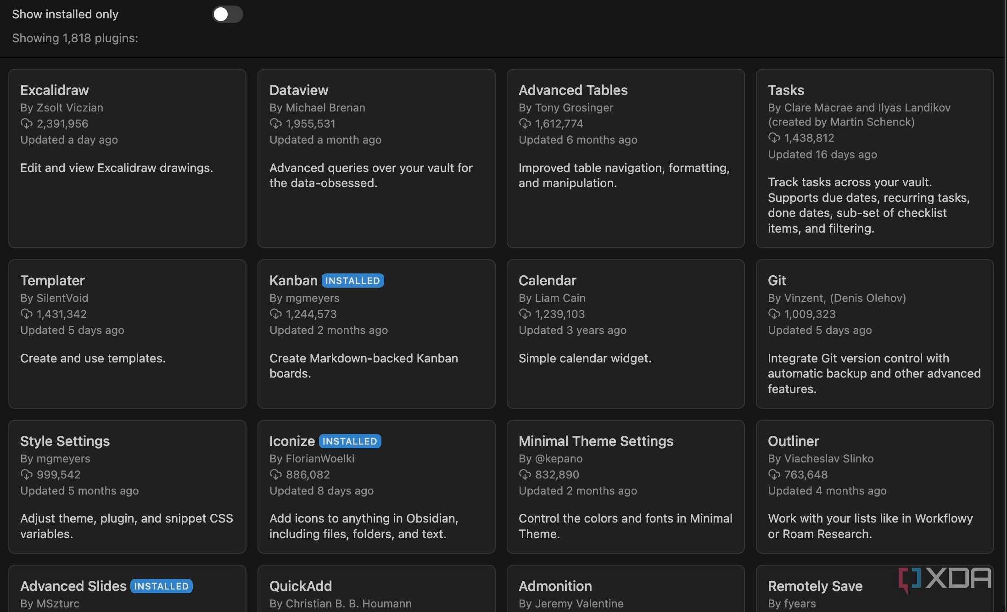
Task: Click 'Updated 6 months ago' on Advanced Tables
Action: coord(578,140)
